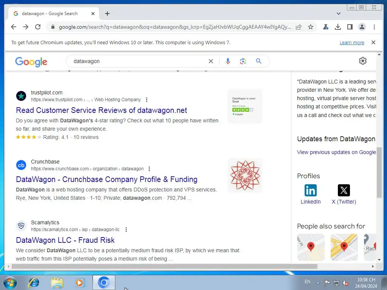Open Windows Media Player from taskbar
387x290 pixels.
[x=80, y=282]
